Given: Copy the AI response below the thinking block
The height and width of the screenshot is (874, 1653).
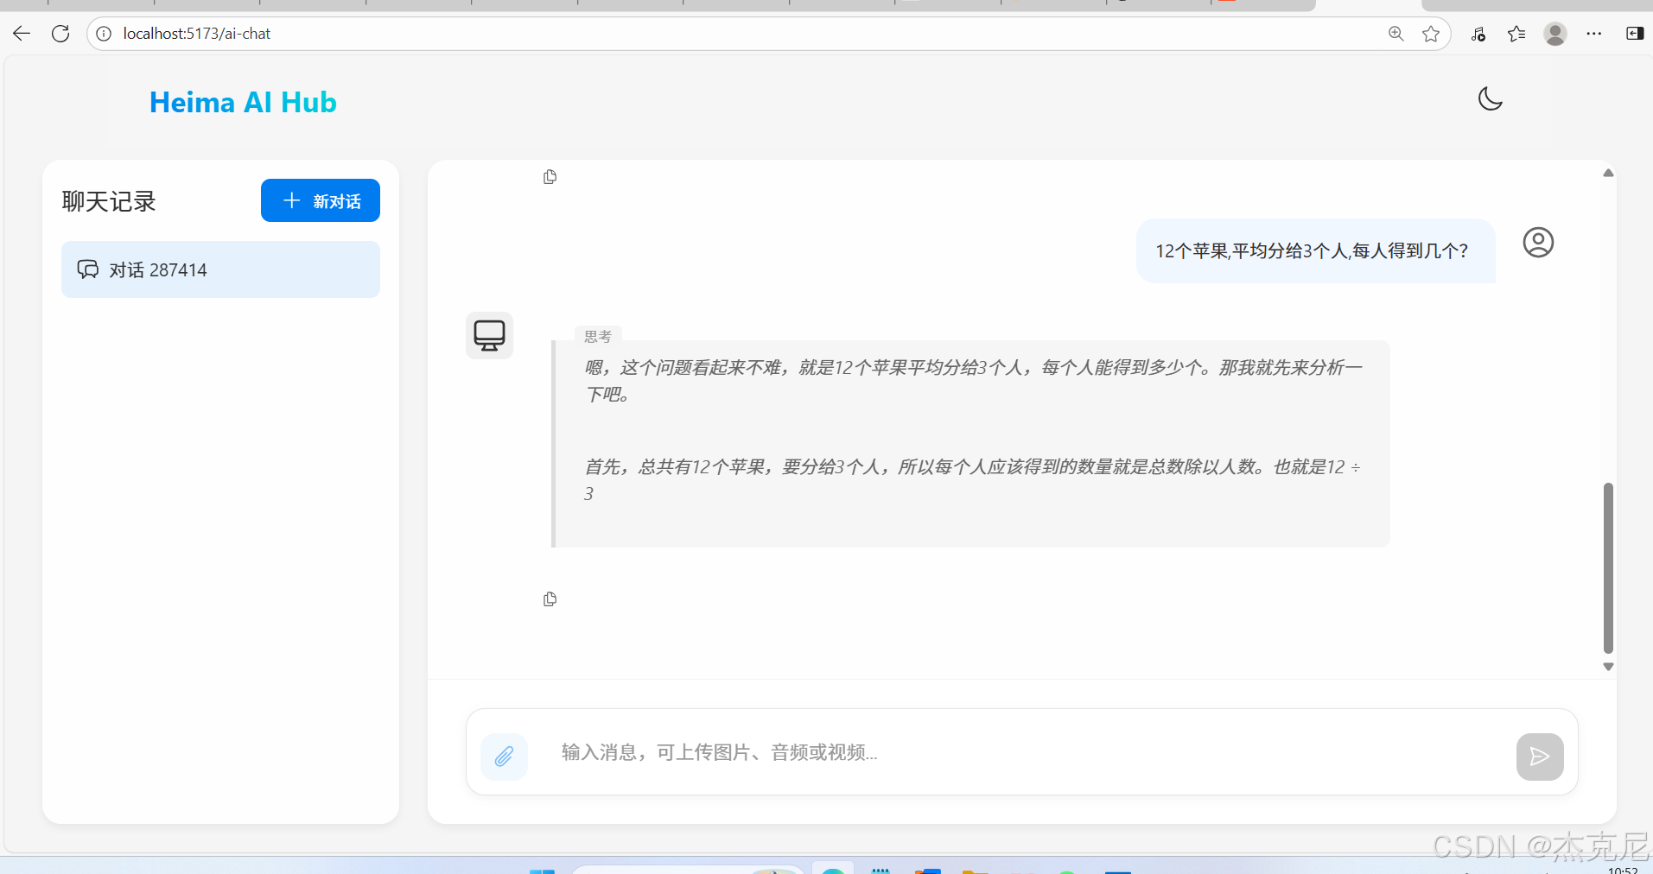Looking at the screenshot, I should 550,599.
